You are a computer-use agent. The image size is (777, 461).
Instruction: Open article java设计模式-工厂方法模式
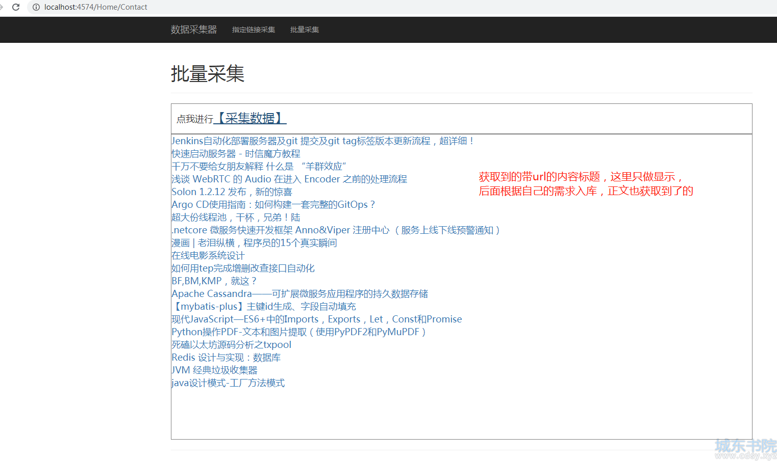point(228,383)
